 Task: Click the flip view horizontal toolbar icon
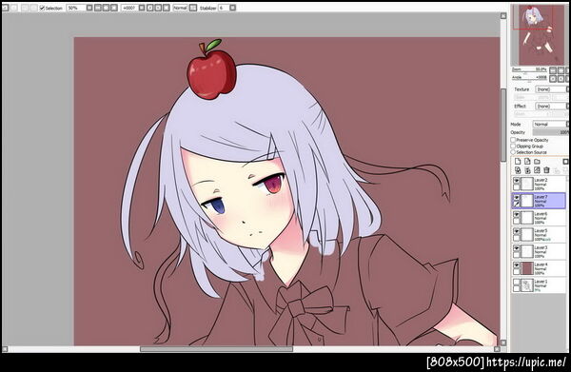pyautogui.click(x=193, y=8)
